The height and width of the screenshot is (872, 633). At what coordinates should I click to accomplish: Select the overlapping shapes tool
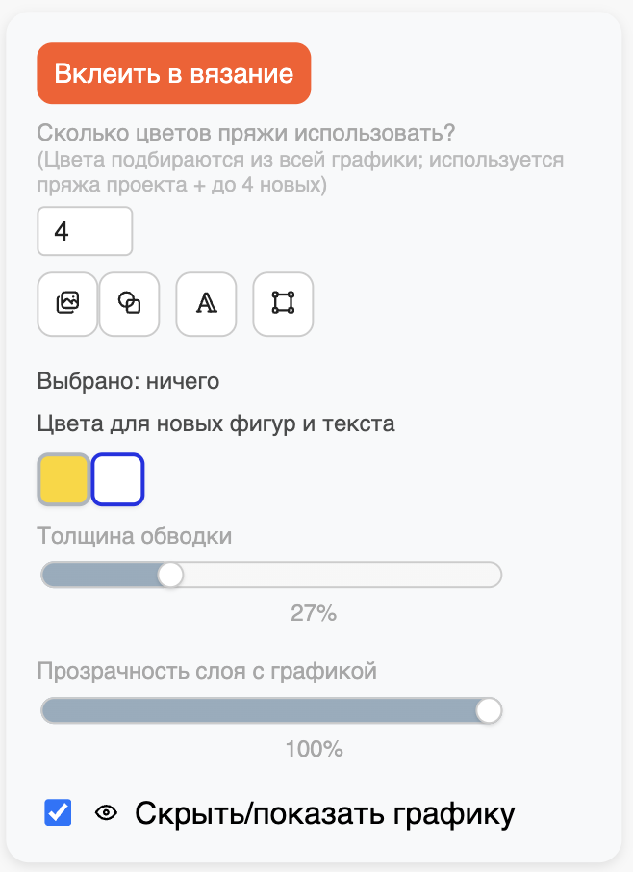coord(129,304)
